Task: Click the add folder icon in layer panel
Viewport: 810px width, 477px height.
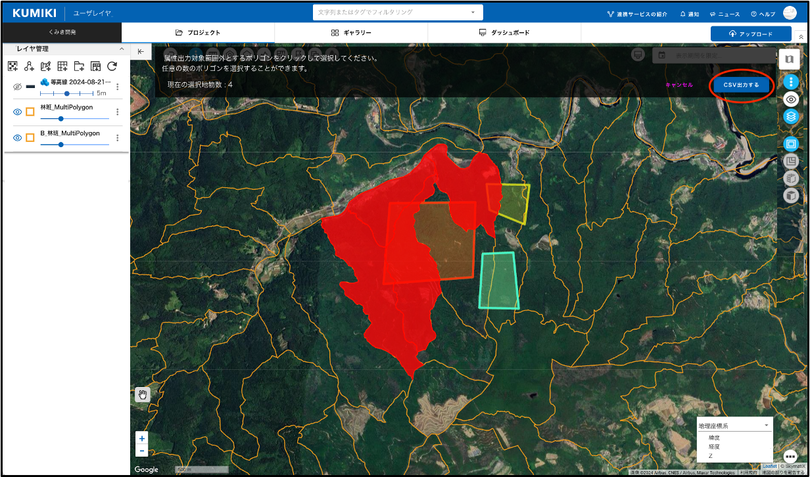Action: tap(79, 66)
